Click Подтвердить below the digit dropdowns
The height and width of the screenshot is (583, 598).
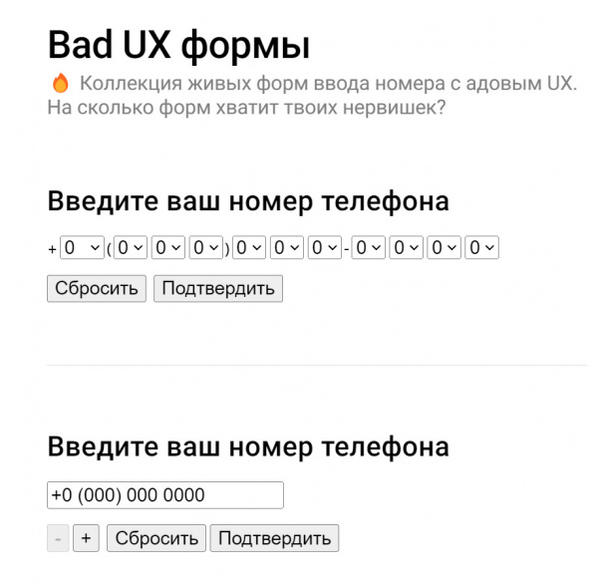pyautogui.click(x=218, y=289)
